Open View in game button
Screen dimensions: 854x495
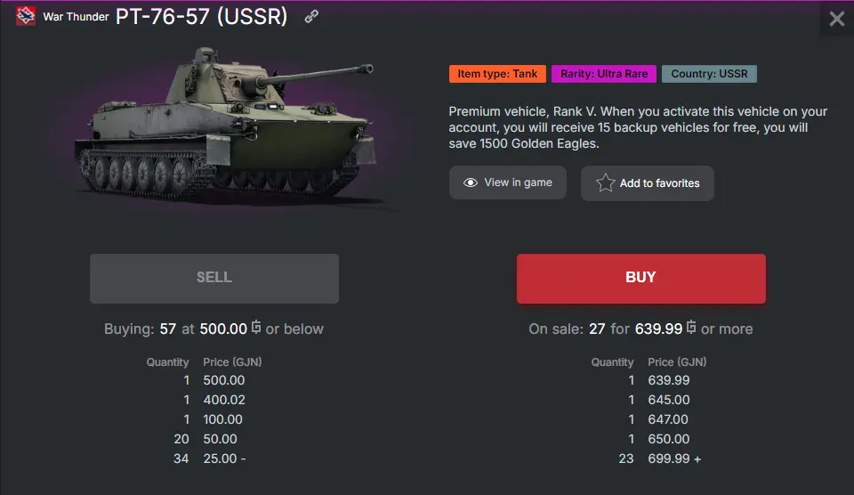(507, 183)
